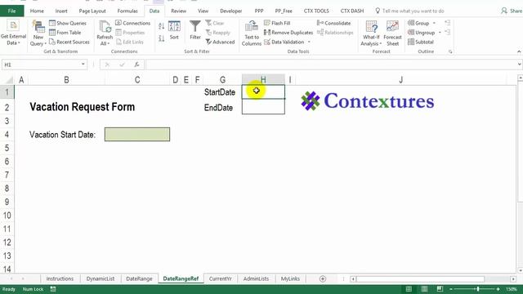This screenshot has width=523, height=294.
Task: Open the File tab
Action: point(11,11)
